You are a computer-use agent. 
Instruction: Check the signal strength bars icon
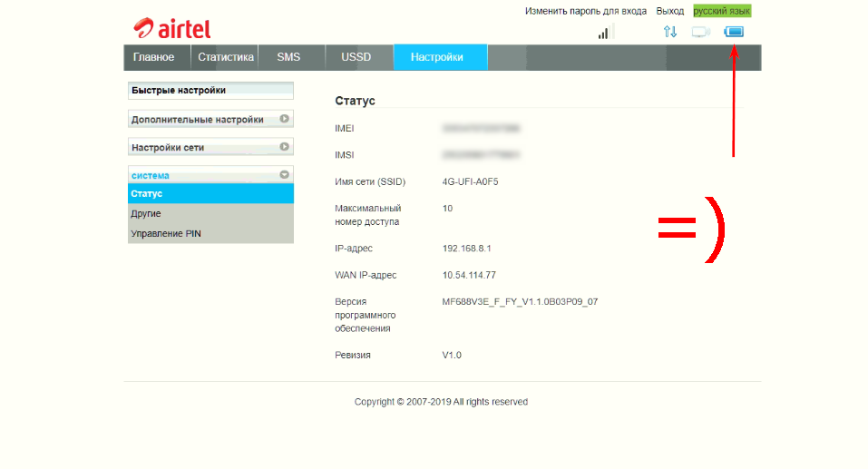pyautogui.click(x=606, y=32)
